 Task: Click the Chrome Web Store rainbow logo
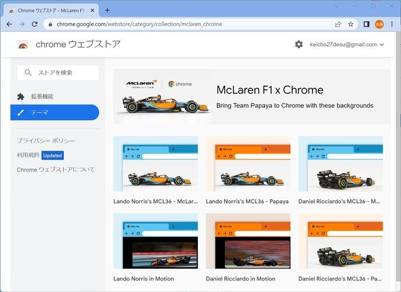[23, 45]
